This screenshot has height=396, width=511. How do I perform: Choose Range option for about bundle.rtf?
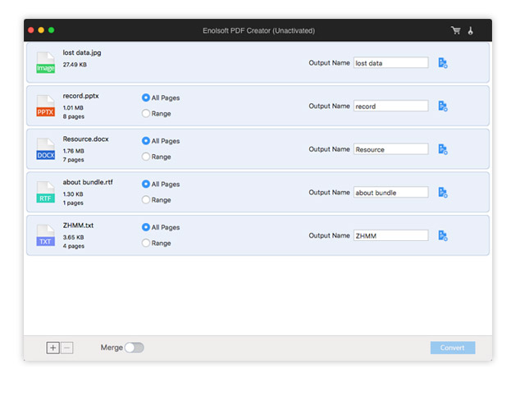pos(146,199)
